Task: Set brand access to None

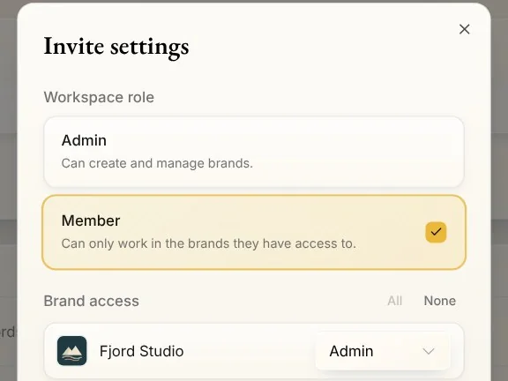Action: point(439,301)
